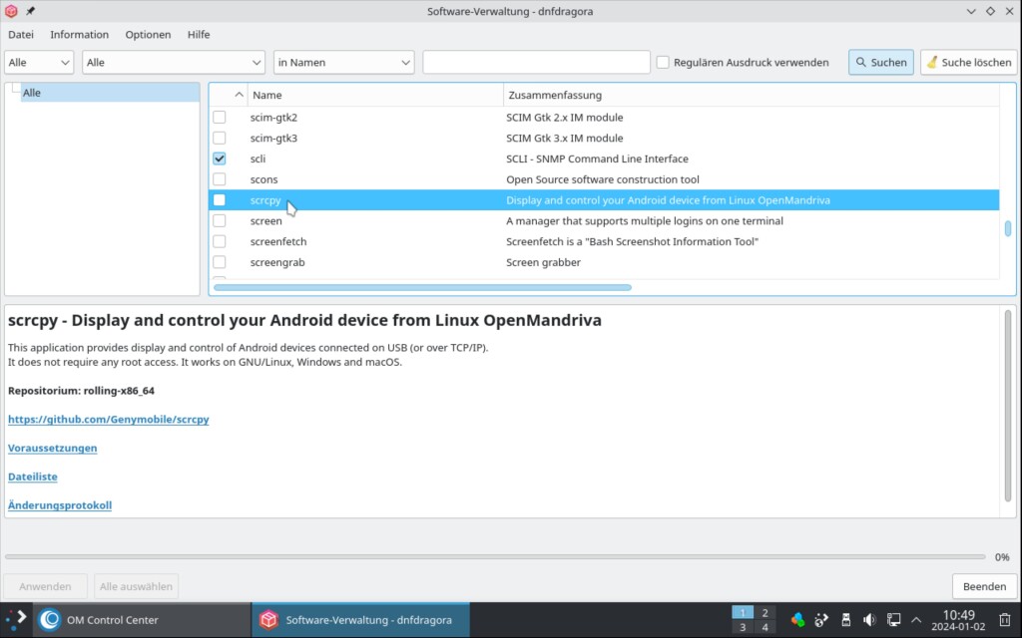This screenshot has height=638, width=1022.
Task: Click the Suche löschen button
Action: pyautogui.click(x=969, y=63)
